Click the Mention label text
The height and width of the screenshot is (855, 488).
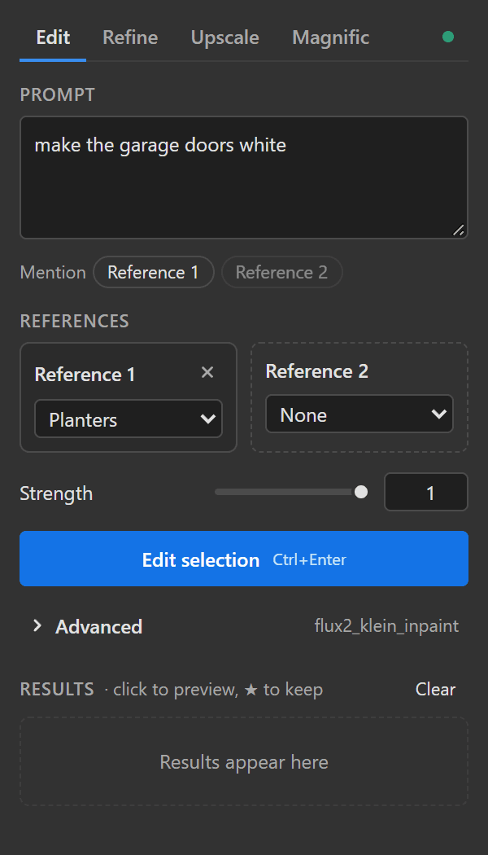click(53, 272)
